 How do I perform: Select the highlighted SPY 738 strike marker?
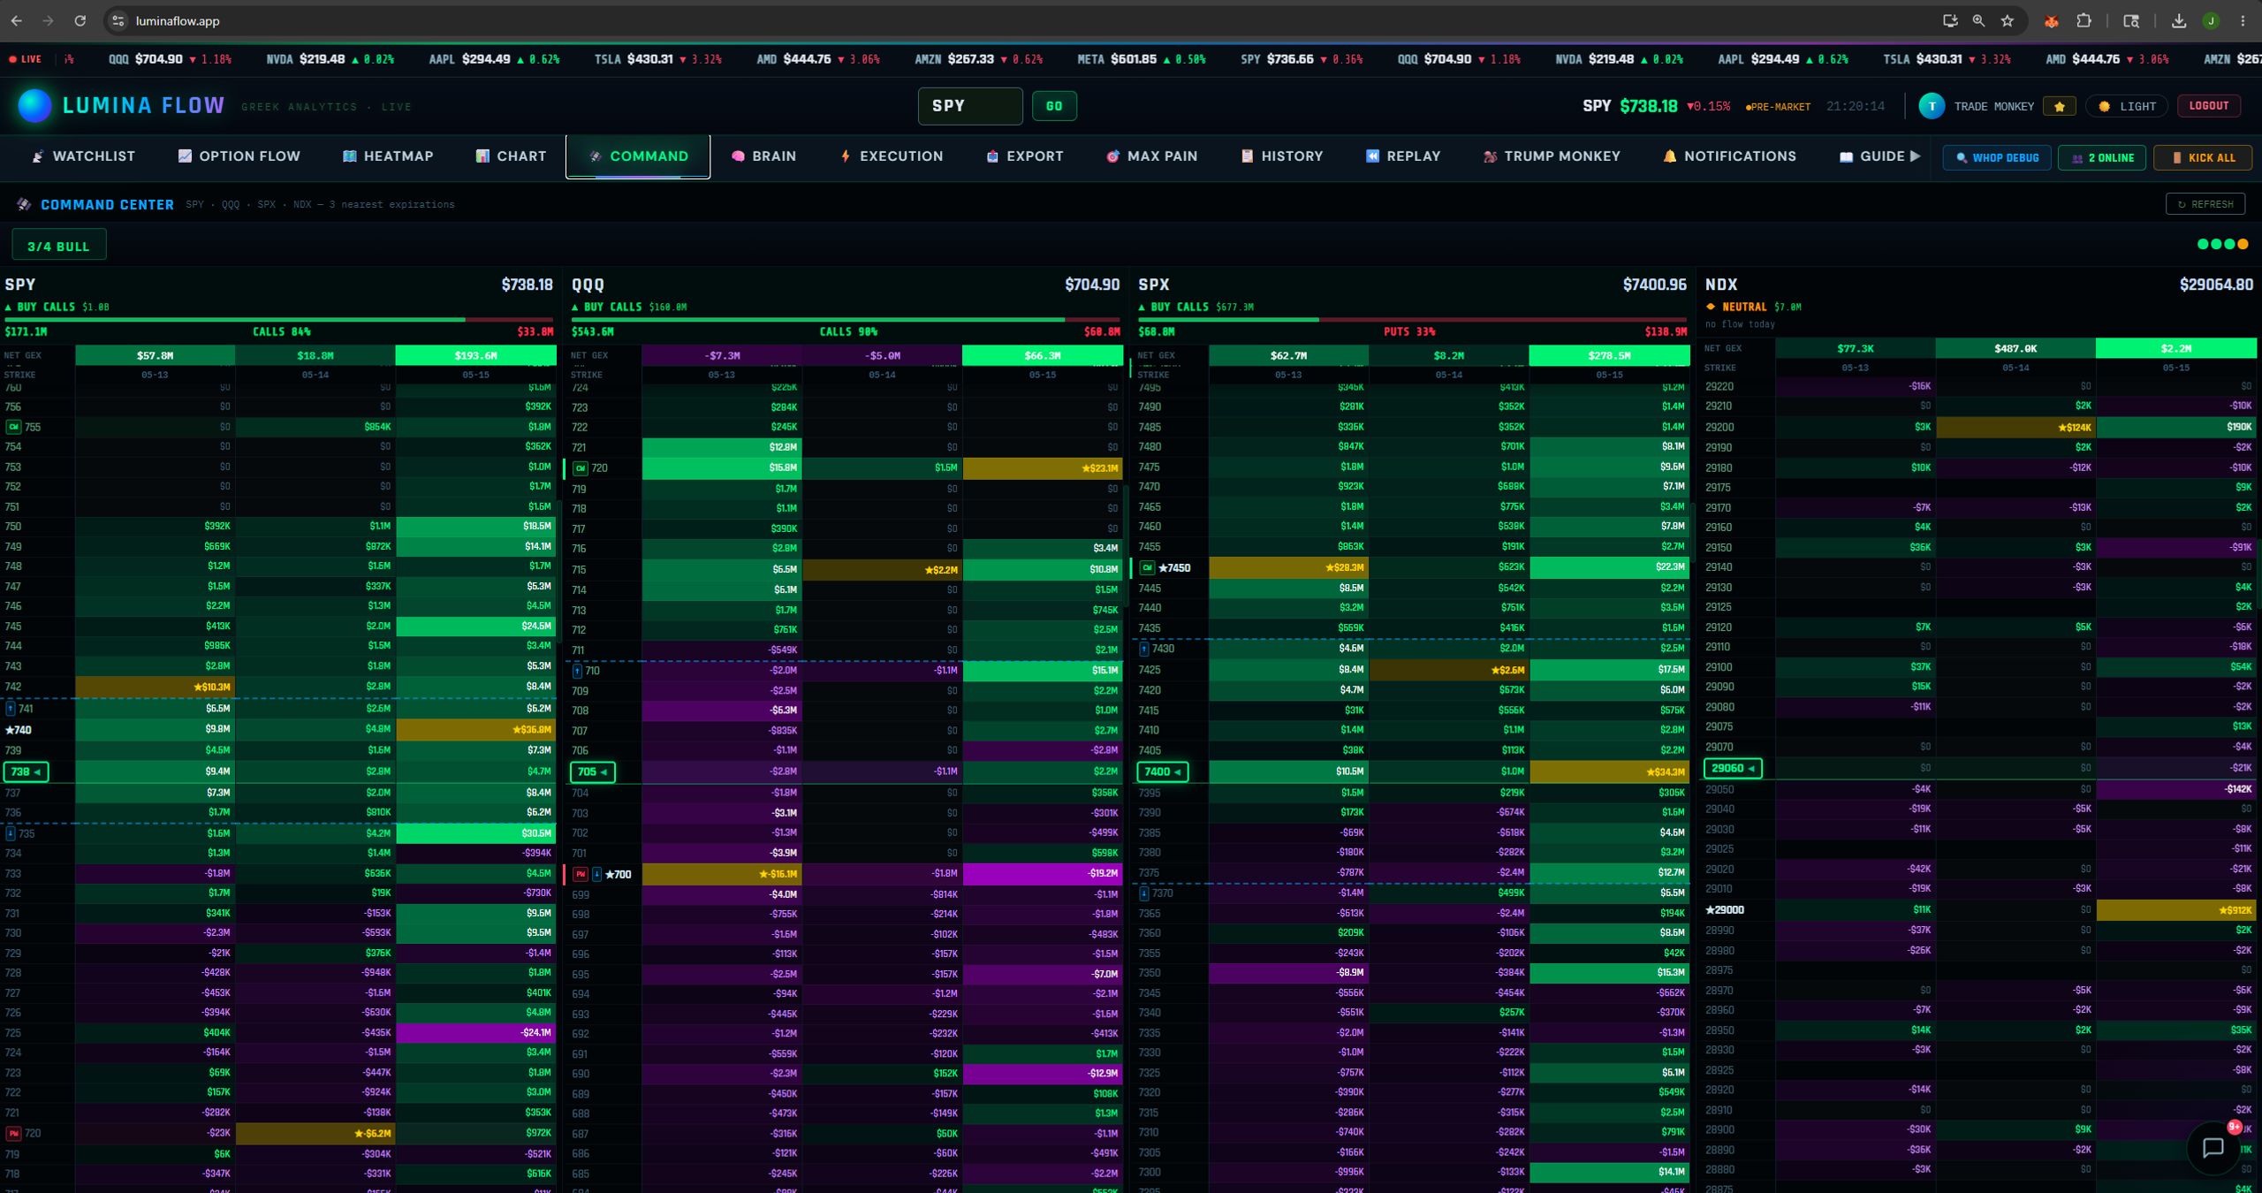coord(27,771)
